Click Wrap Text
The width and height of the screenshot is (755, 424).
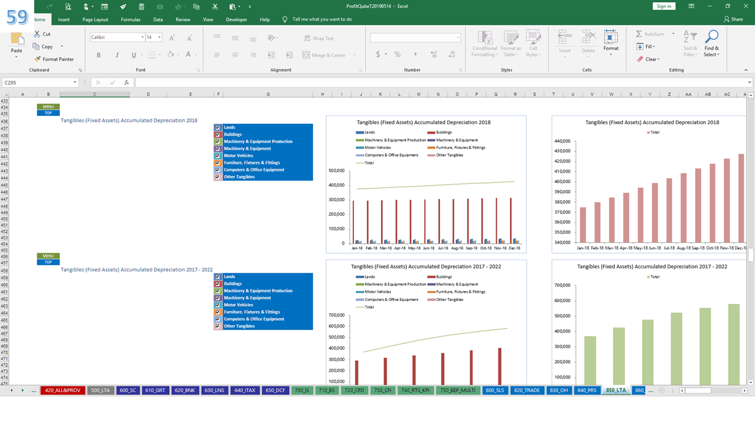coord(319,38)
